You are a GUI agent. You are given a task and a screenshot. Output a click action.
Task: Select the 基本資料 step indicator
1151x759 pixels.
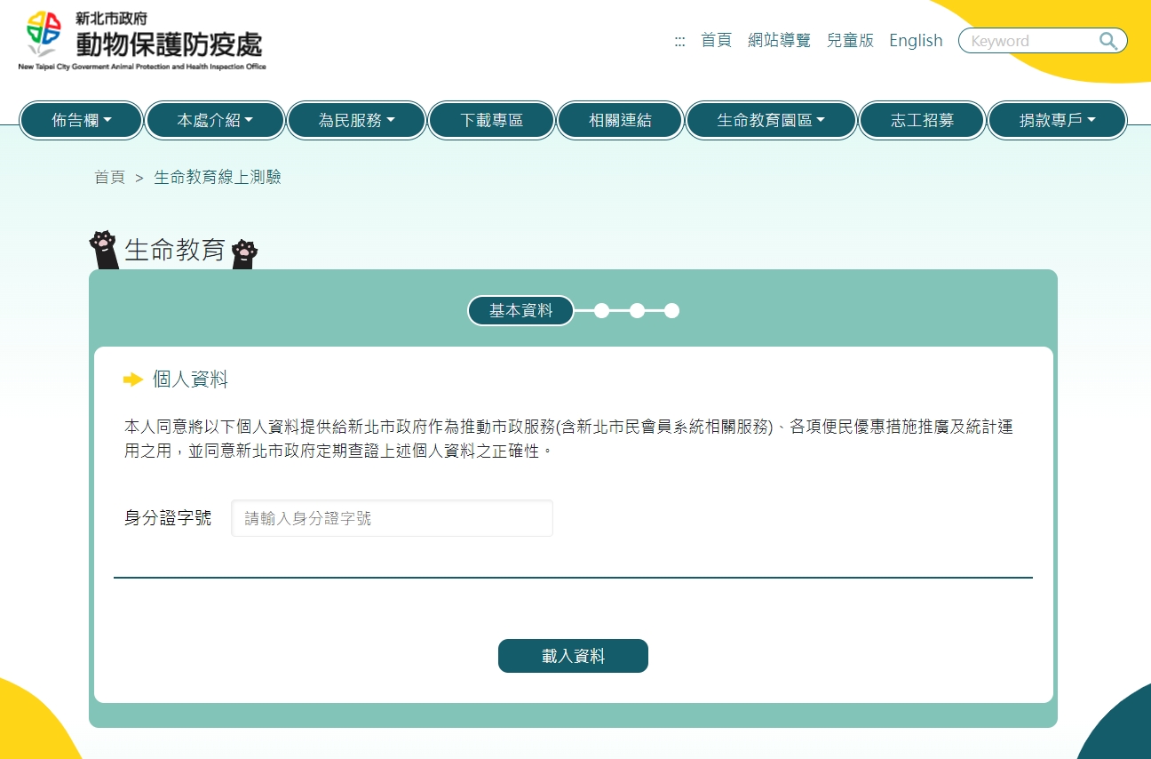(x=521, y=310)
